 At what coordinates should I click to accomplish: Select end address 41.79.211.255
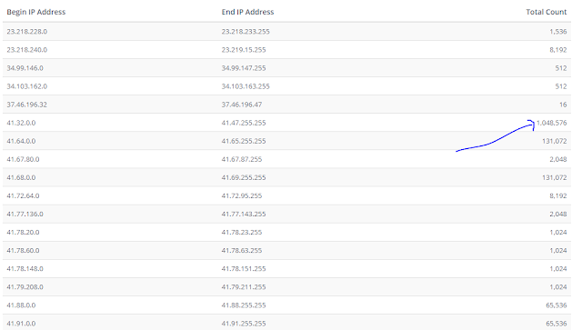244,286
